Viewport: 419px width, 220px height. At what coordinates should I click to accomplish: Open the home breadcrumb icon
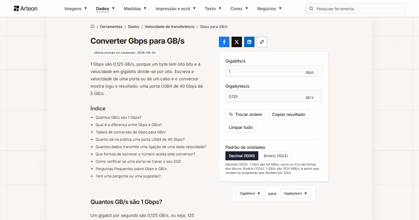[93, 27]
